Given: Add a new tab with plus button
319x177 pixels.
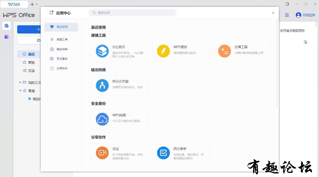Looking at the screenshot, I should click(x=32, y=4).
